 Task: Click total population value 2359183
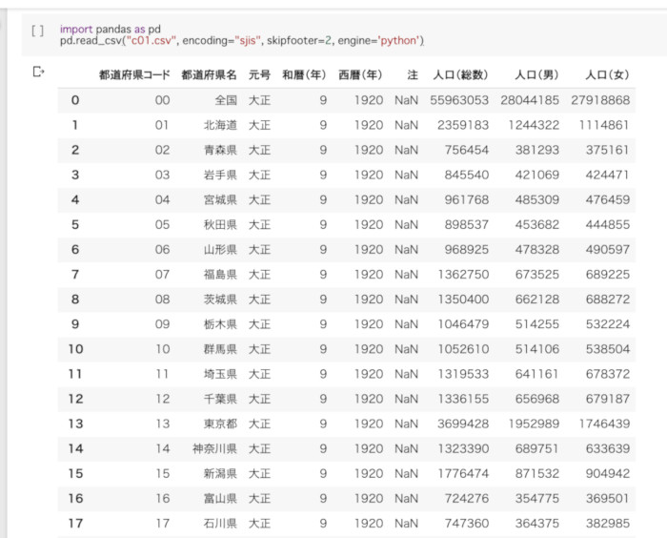coord(463,125)
